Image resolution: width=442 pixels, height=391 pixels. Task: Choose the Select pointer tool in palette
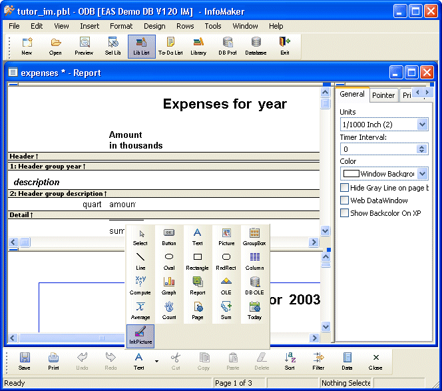pyautogui.click(x=140, y=237)
